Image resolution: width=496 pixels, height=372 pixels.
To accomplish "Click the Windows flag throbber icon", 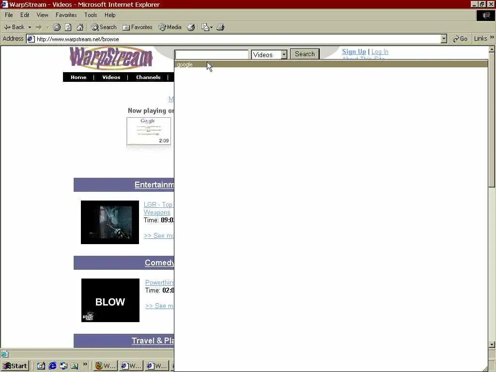I will (486, 15).
